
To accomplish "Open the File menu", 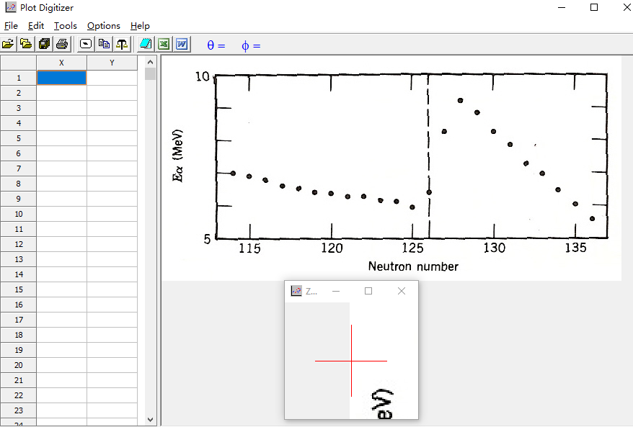I will pos(12,25).
